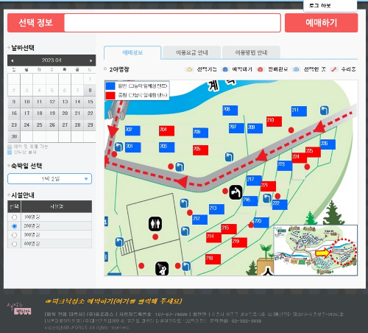Choose campsite 206 on the map
Screen dimensions: 368x333
click(x=200, y=133)
